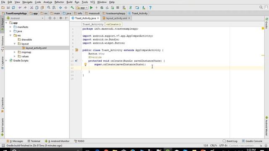Run the app with green play icon

pyautogui.click(x=92, y=8)
